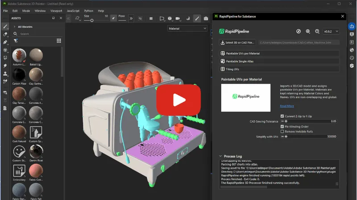Click the Select 3D or CAD File button

pos(237,42)
